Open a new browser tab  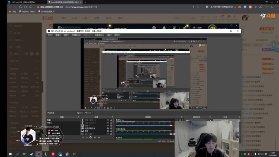point(85,2)
